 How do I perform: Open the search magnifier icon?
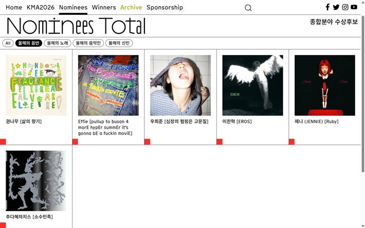pyautogui.click(x=248, y=8)
